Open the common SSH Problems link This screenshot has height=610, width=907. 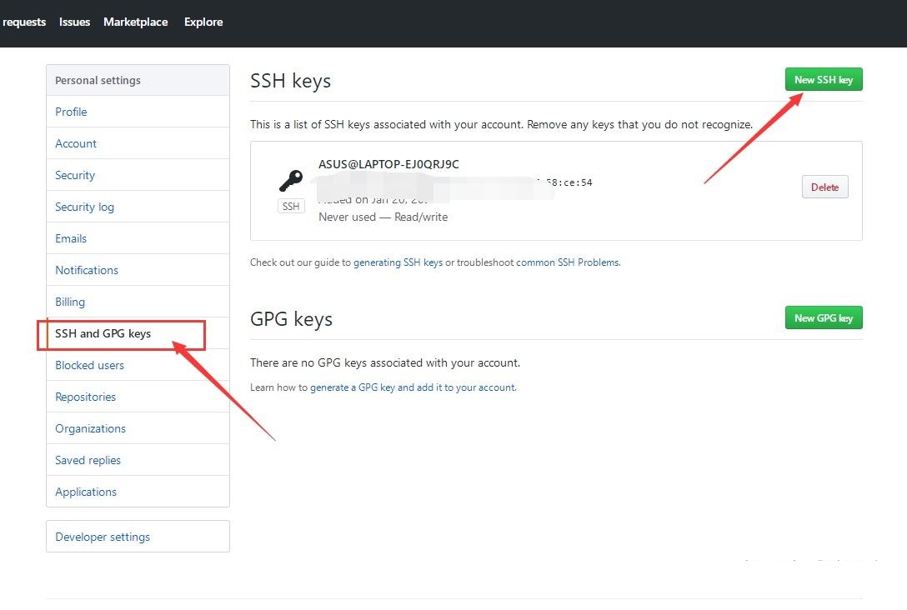[x=568, y=262]
